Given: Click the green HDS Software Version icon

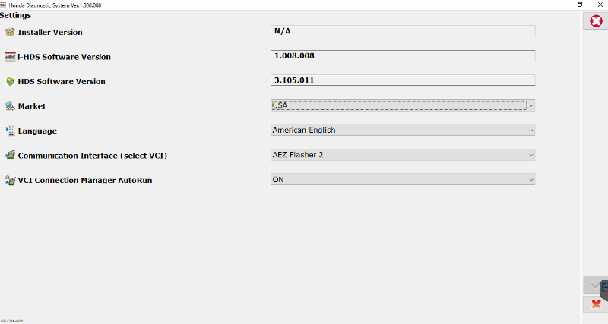Looking at the screenshot, I should point(10,81).
